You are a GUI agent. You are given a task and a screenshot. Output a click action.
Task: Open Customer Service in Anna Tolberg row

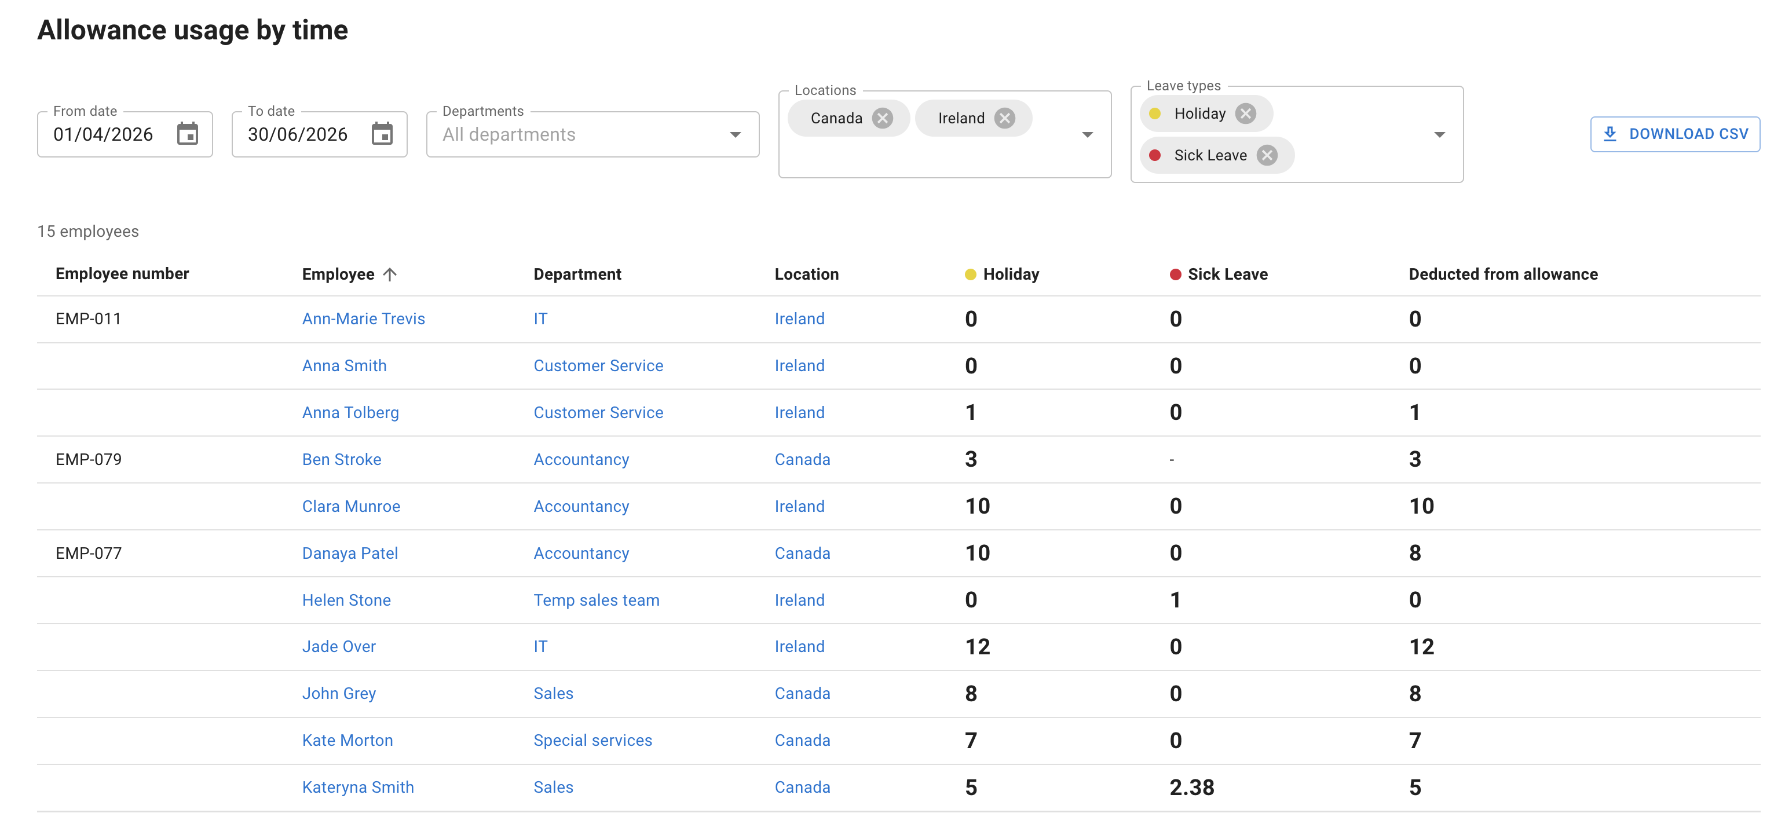pos(598,412)
